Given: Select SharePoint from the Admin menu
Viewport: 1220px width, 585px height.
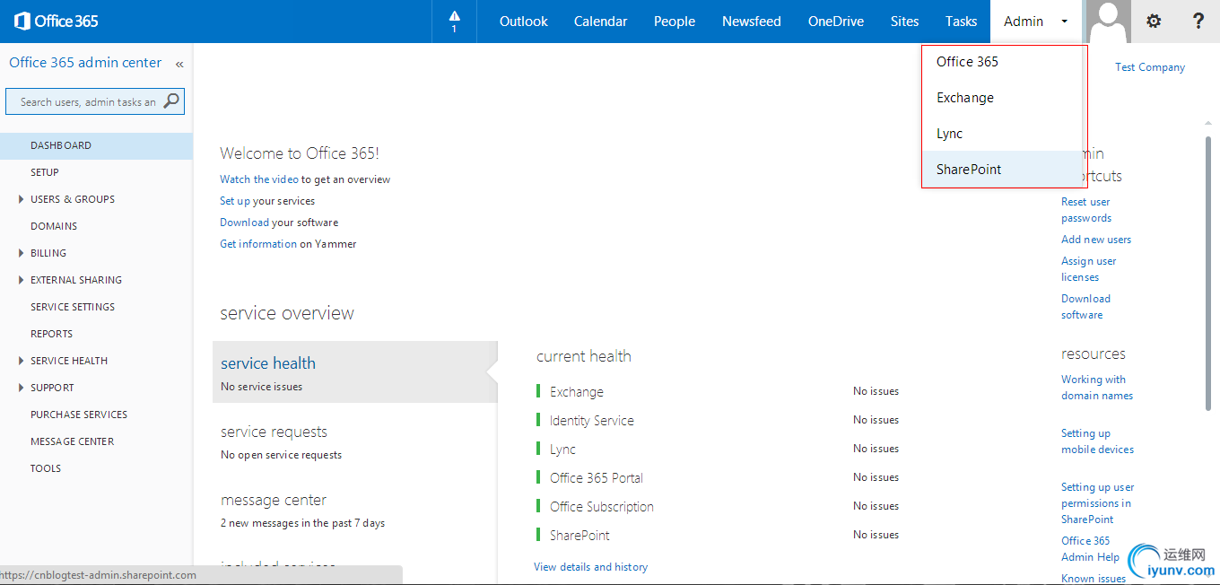Looking at the screenshot, I should pyautogui.click(x=969, y=170).
